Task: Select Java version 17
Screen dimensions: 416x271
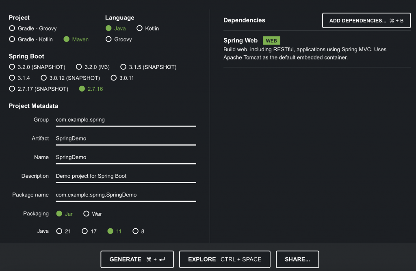Action: 89,231
